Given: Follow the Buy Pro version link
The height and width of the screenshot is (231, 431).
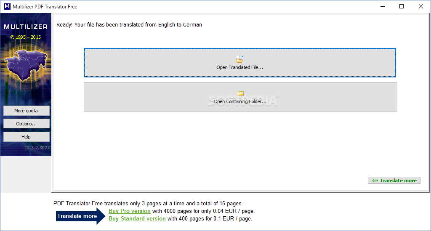Looking at the screenshot, I should (130, 211).
